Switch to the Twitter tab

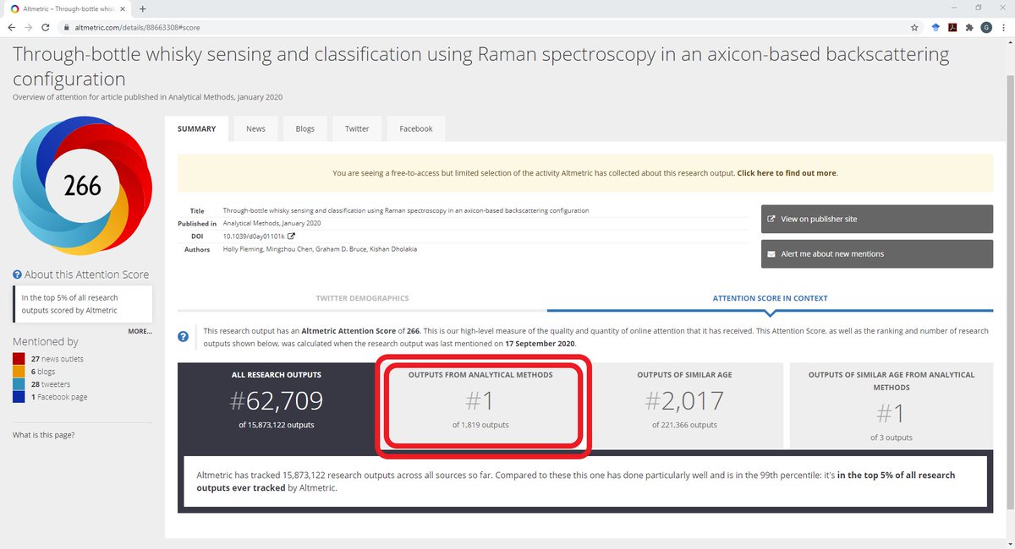[x=357, y=128]
